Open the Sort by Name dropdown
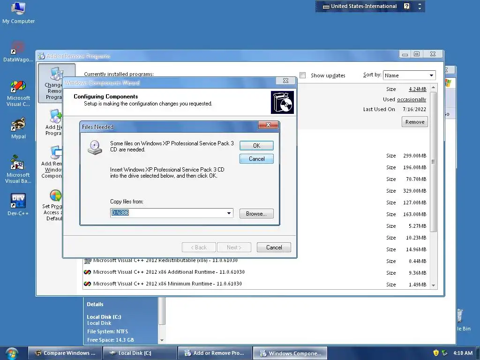 point(409,75)
